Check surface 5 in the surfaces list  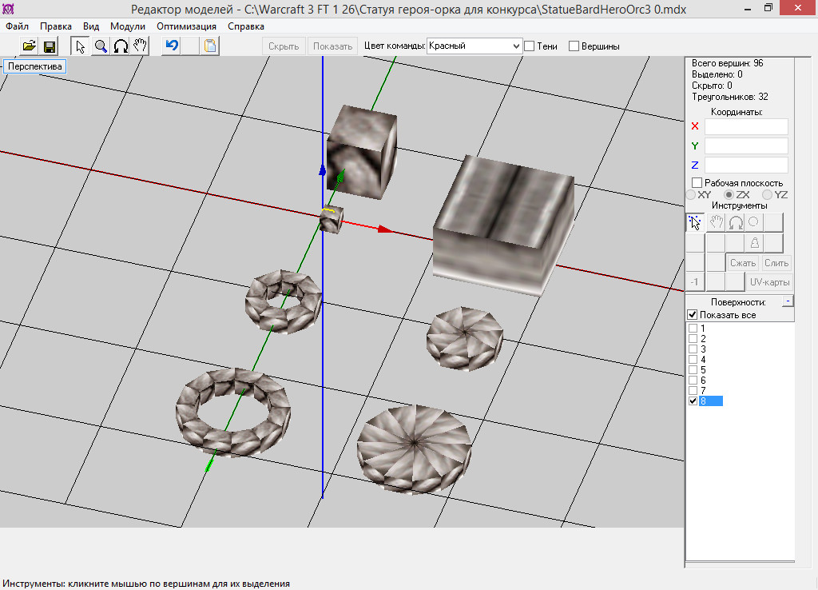point(693,370)
